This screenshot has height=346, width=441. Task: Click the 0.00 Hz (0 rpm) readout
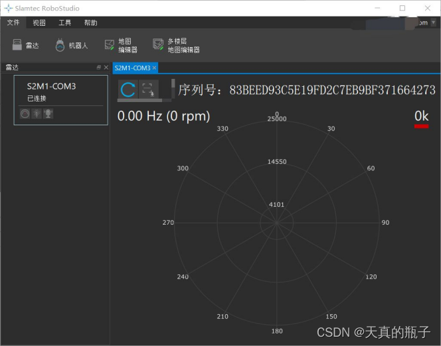[x=163, y=116]
